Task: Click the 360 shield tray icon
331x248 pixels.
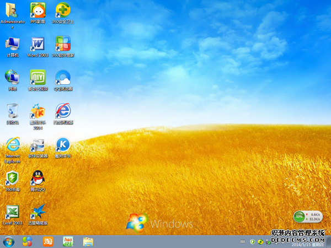Action: click(252, 242)
